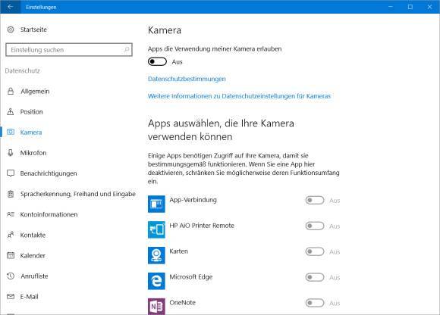Toggle camera access for App-Verbindung
Viewport: 440px width, 315px height.
pyautogui.click(x=315, y=200)
